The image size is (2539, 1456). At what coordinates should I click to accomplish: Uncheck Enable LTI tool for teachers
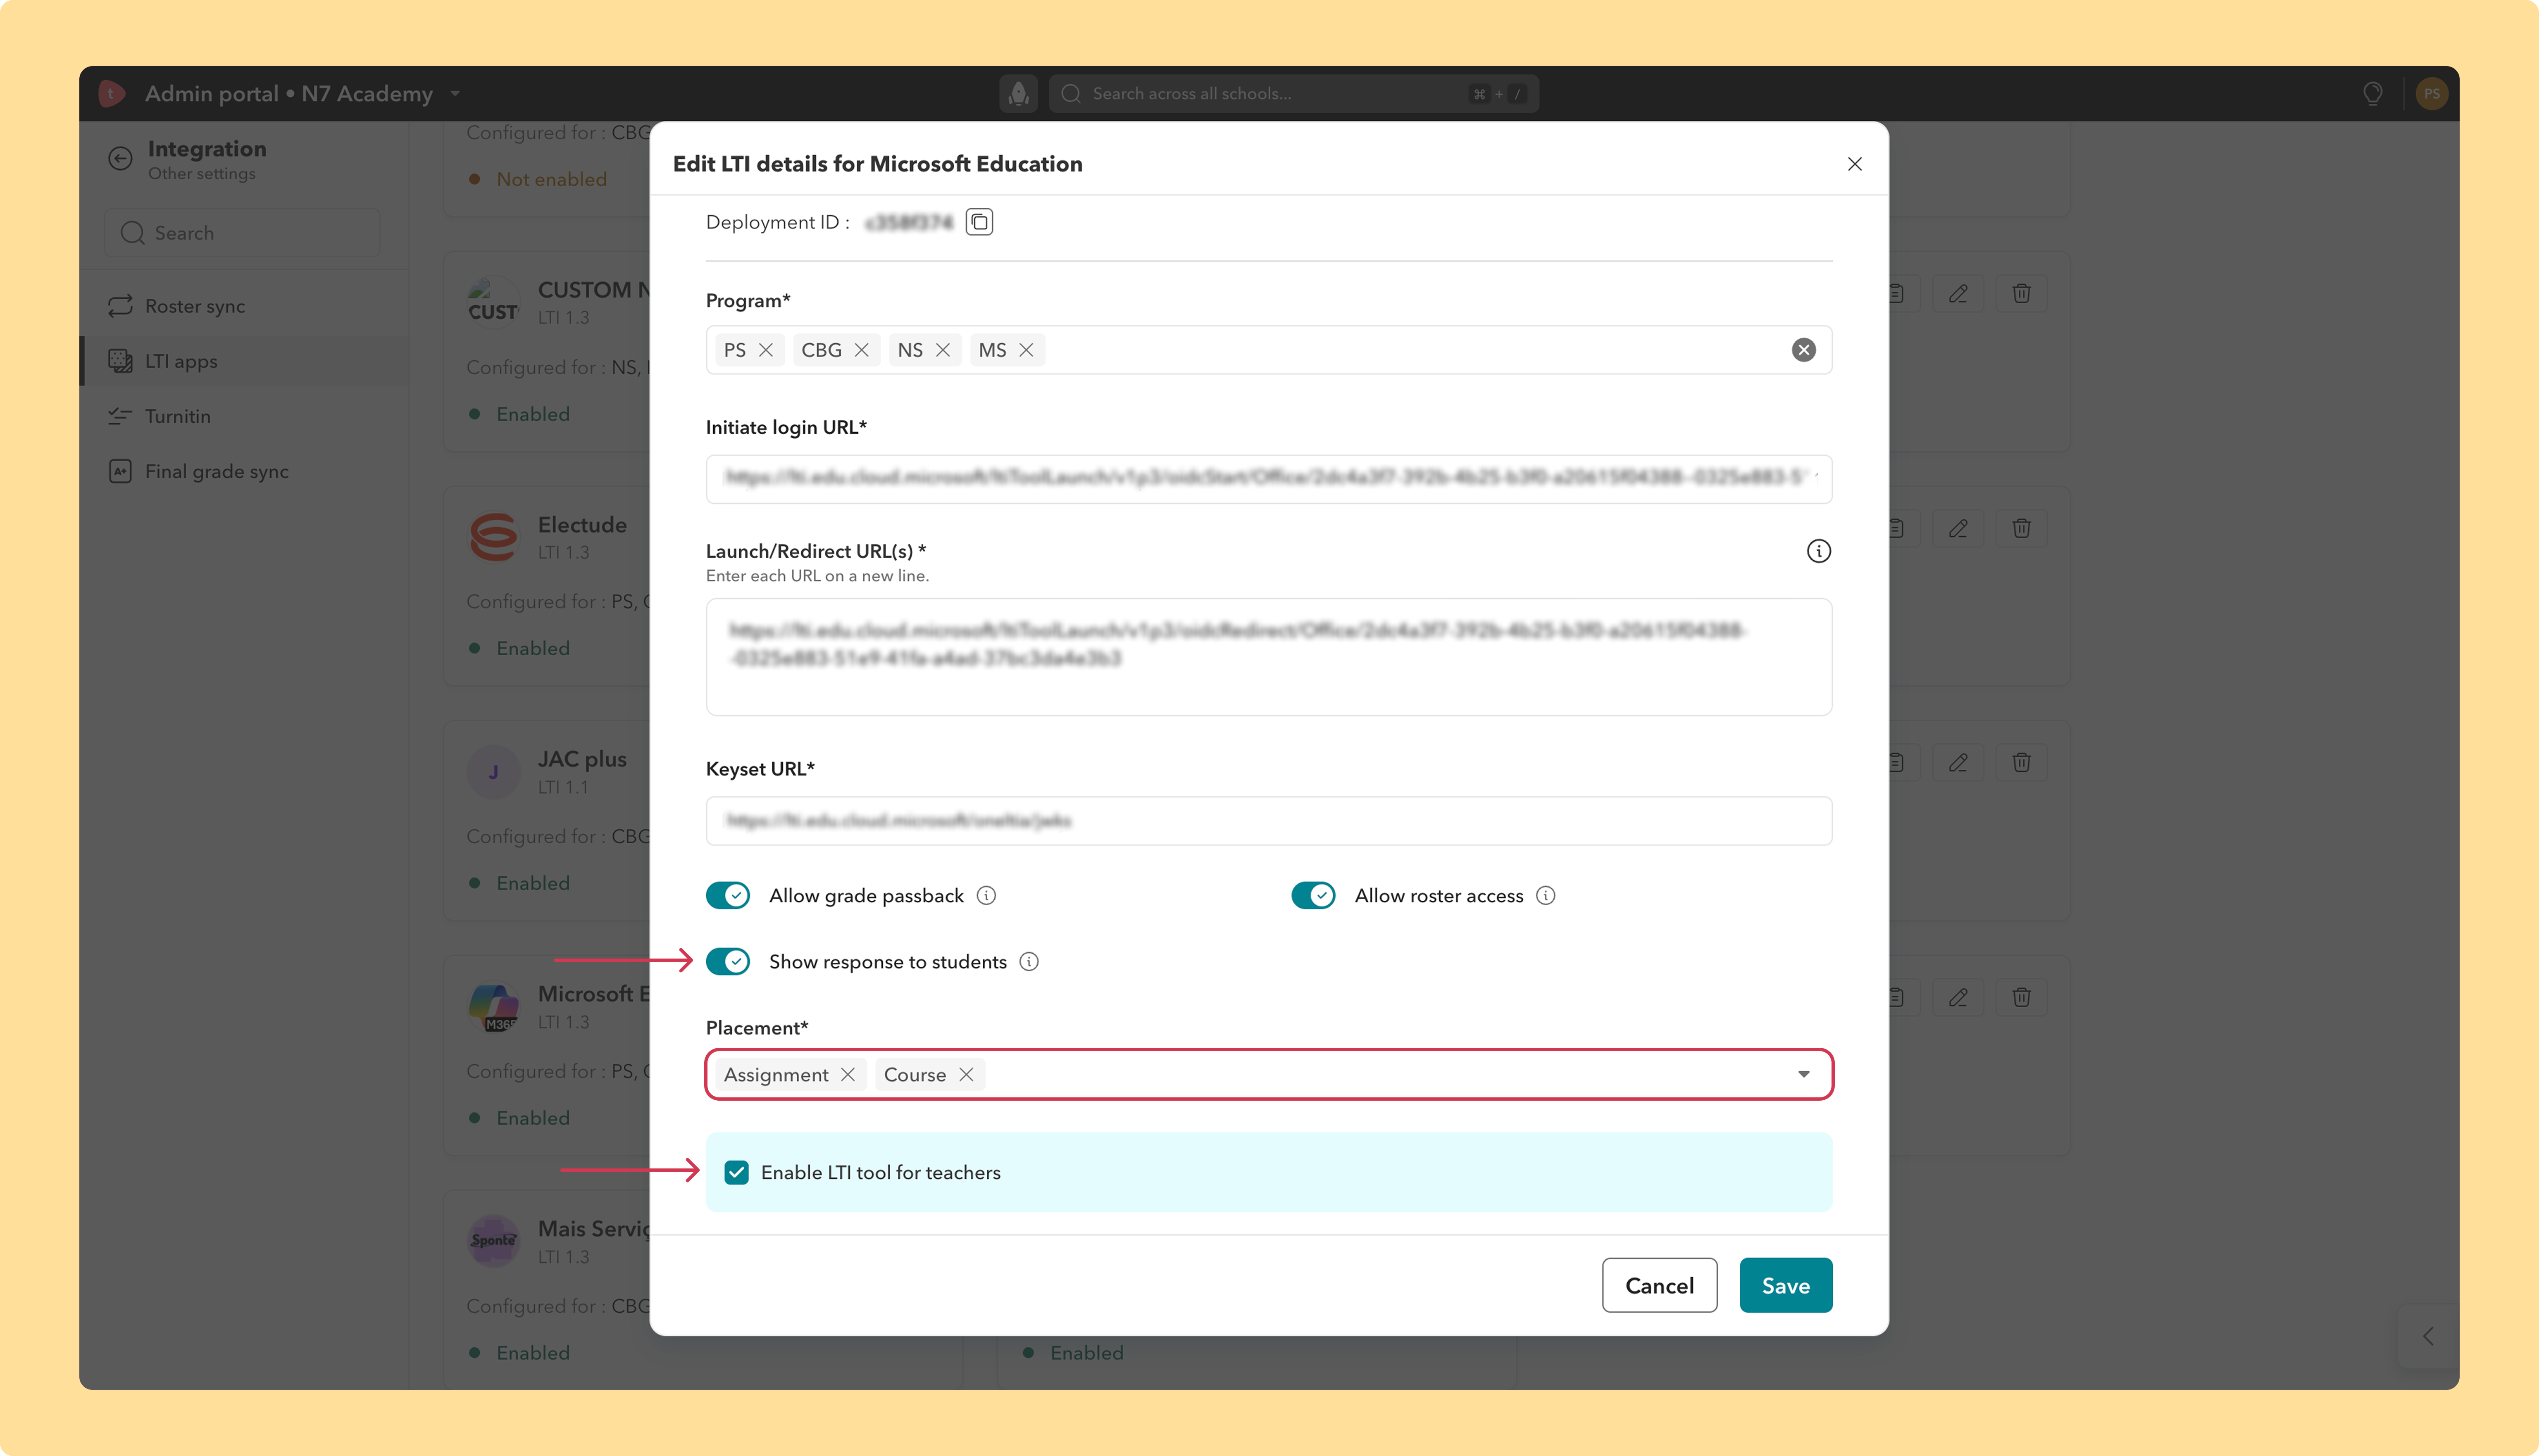tap(737, 1172)
